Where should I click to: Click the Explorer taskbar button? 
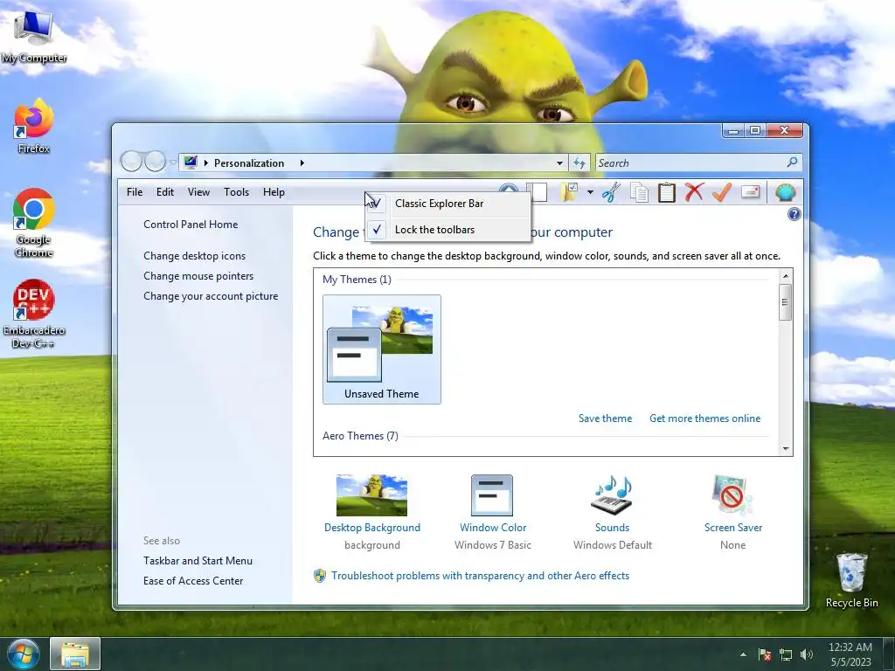pyautogui.click(x=75, y=654)
